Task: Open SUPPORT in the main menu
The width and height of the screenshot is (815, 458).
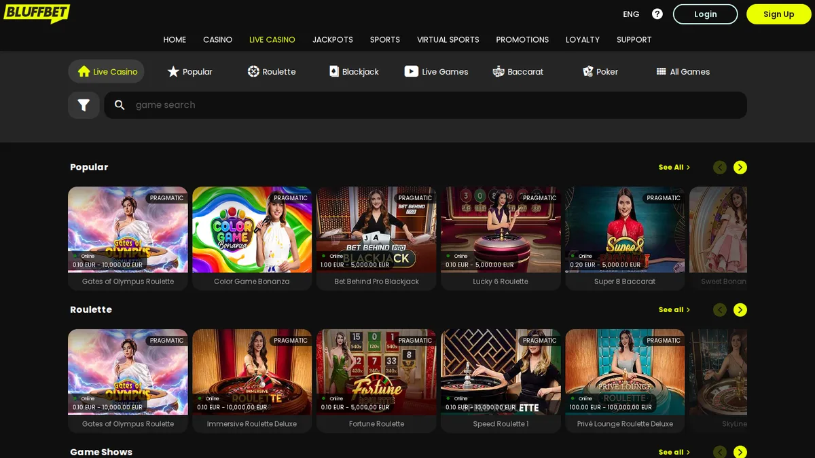Action: [634, 39]
